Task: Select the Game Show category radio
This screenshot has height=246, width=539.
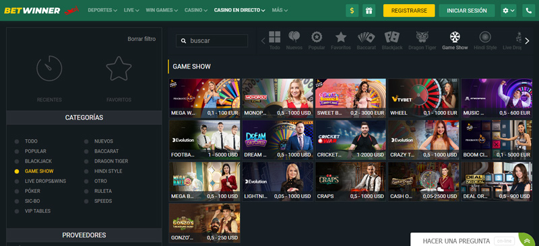Action: 17,171
